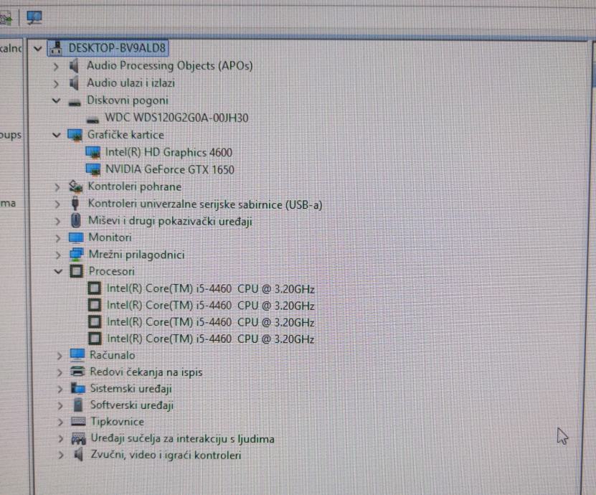Collapse the Grafičke kartice category
The image size is (596, 495).
(x=56, y=135)
